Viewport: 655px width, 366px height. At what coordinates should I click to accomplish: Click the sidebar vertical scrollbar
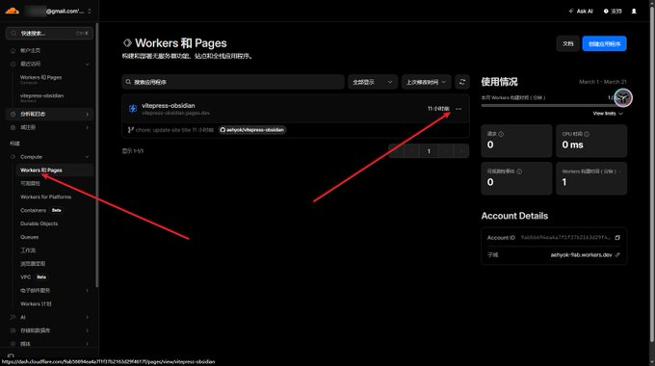(x=97, y=155)
